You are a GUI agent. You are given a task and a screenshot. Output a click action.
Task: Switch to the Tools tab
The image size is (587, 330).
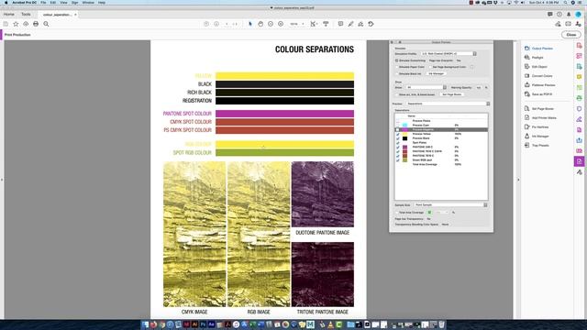26,15
